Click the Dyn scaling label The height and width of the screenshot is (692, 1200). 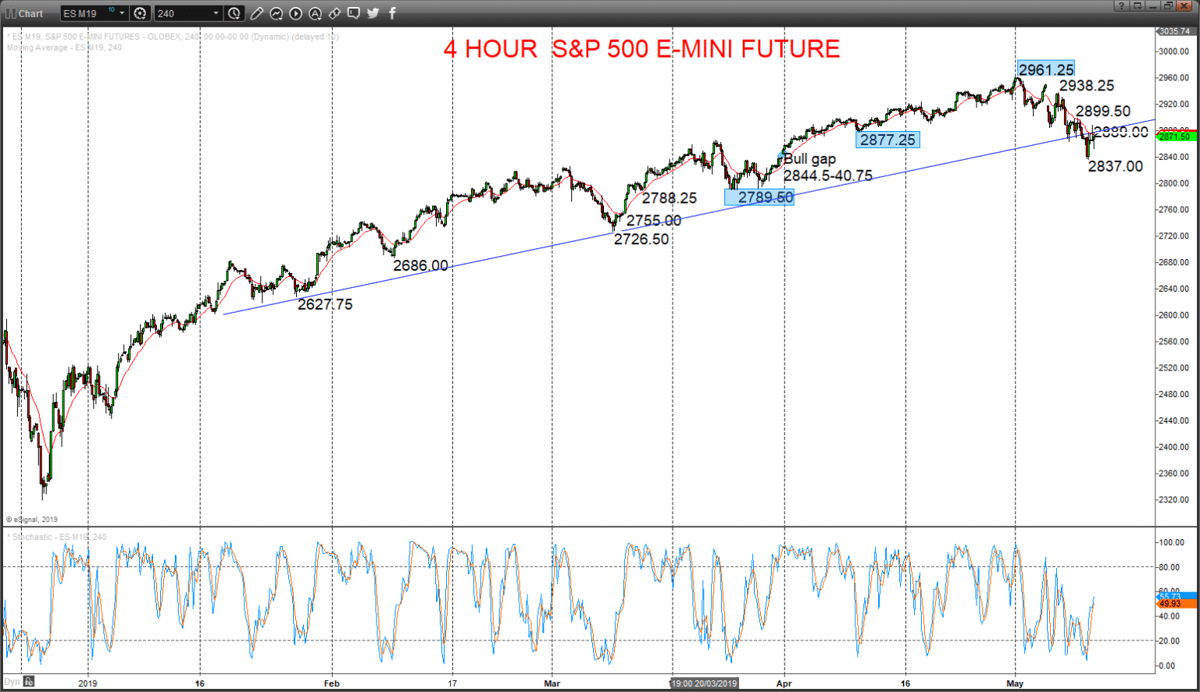12,682
